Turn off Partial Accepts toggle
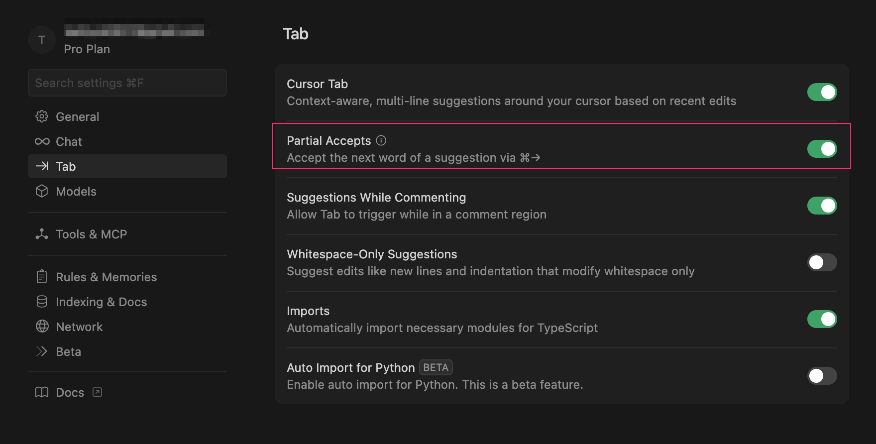 click(x=822, y=149)
